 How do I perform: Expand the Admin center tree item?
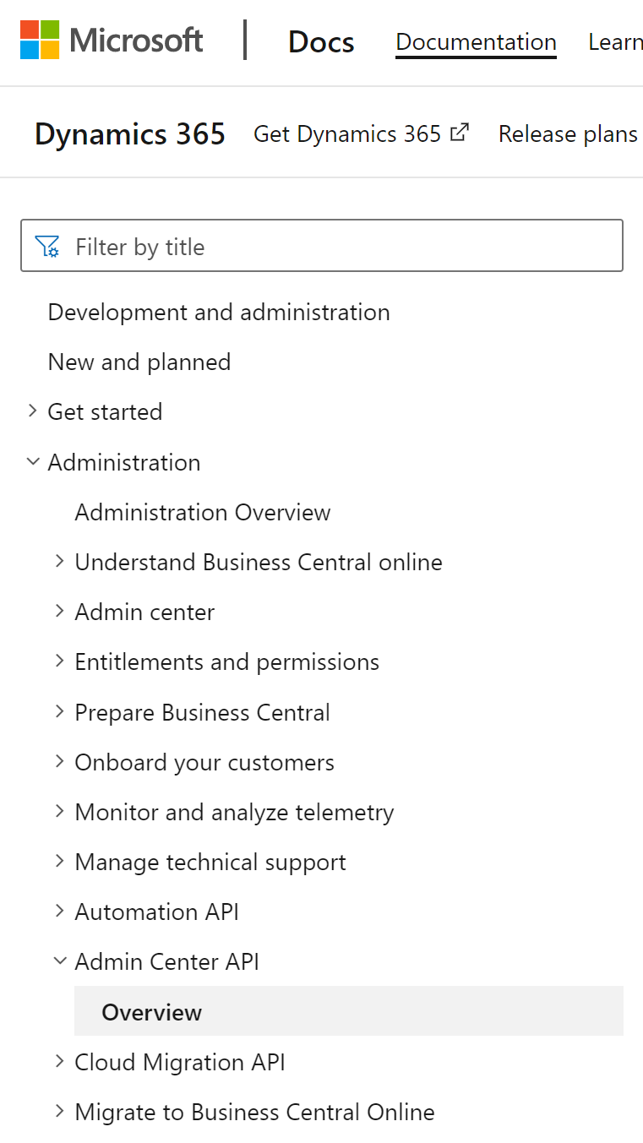click(59, 611)
